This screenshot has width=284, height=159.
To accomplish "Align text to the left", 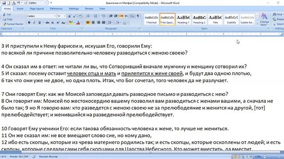I will tap(88, 23).
